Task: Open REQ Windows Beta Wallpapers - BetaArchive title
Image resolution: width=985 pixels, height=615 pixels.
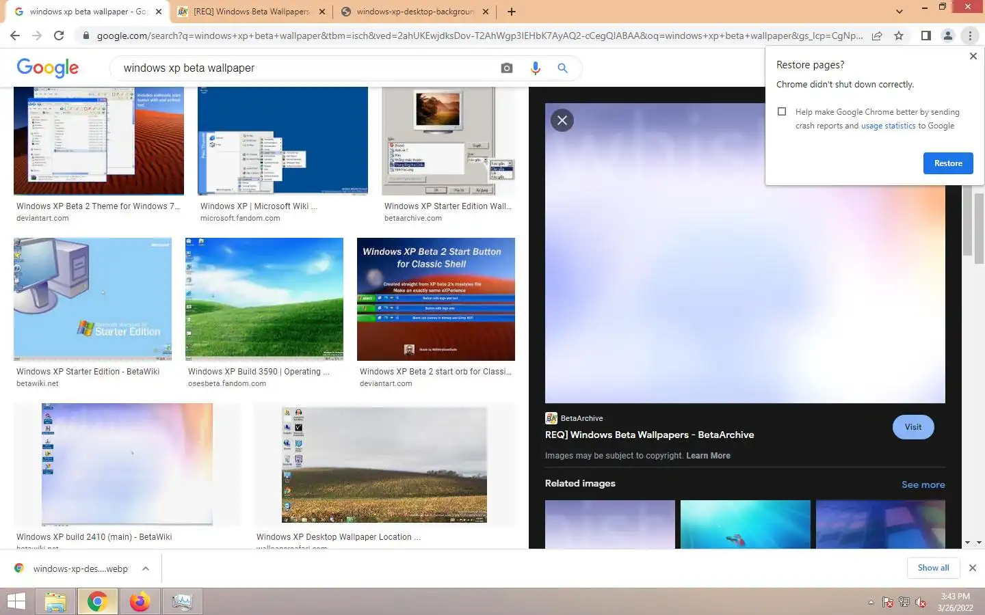Action: coord(649,435)
